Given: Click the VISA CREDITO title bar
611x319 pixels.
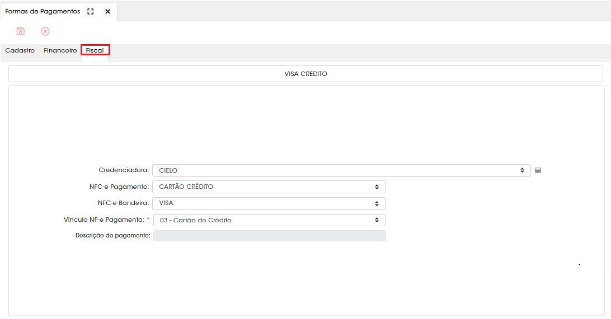Looking at the screenshot, I should point(305,74).
